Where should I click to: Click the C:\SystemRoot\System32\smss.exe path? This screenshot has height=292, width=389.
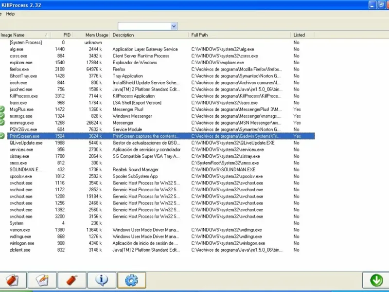225,163
